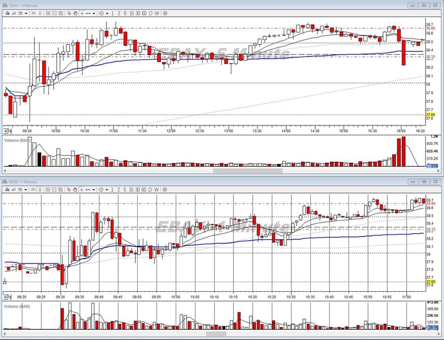Click zoom in icon in 1 Minute toolbar
Viewport: 444px width, 340px height.
click(48, 189)
